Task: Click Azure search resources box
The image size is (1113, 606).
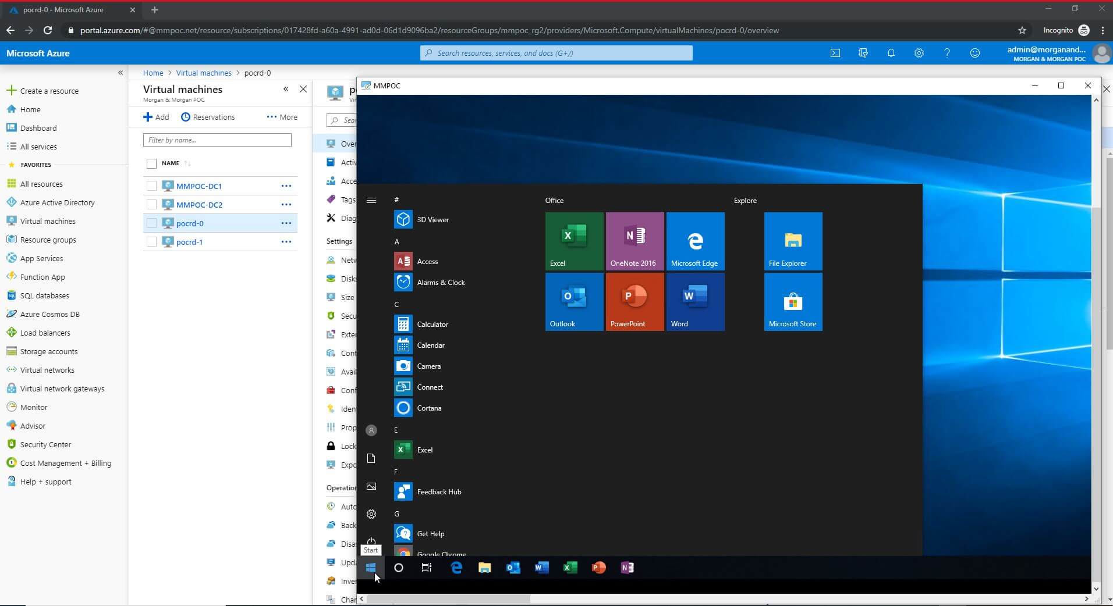Action: point(556,53)
